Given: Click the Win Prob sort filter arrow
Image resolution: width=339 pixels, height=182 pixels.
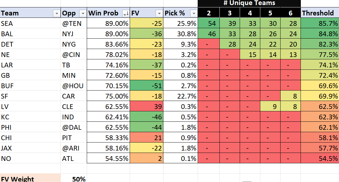Looking at the screenshot, I should pyautogui.click(x=126, y=13).
